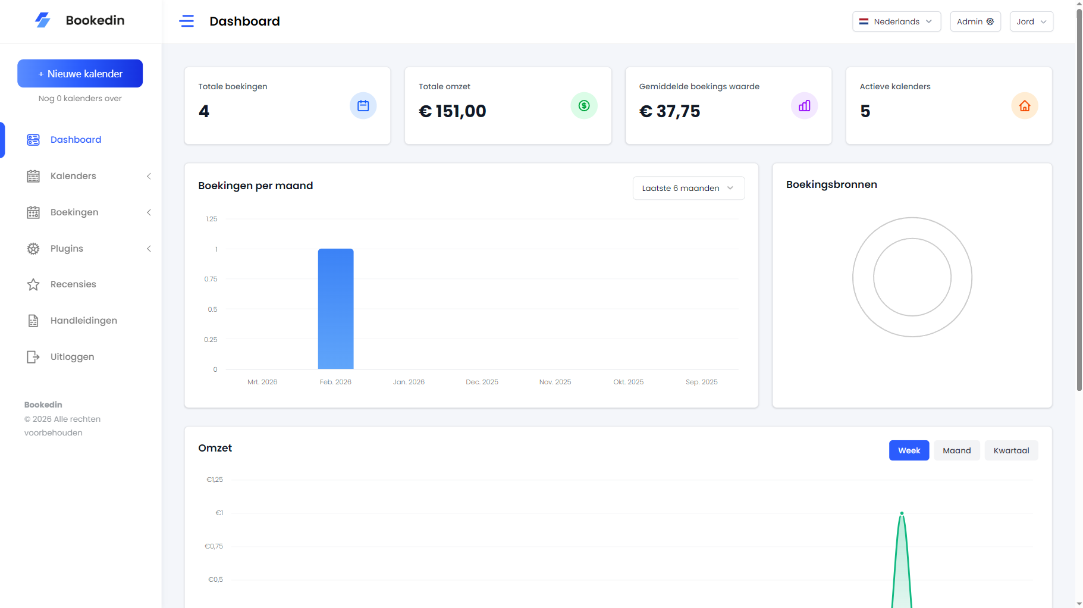Viewport: 1083px width, 608px height.
Task: Click the star icon next to Recensies
Action: [x=33, y=284]
